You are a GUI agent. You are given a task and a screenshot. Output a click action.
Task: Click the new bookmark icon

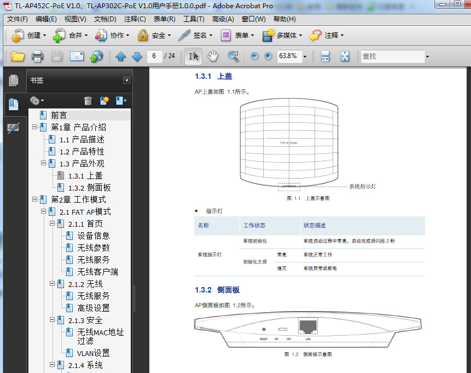[104, 100]
